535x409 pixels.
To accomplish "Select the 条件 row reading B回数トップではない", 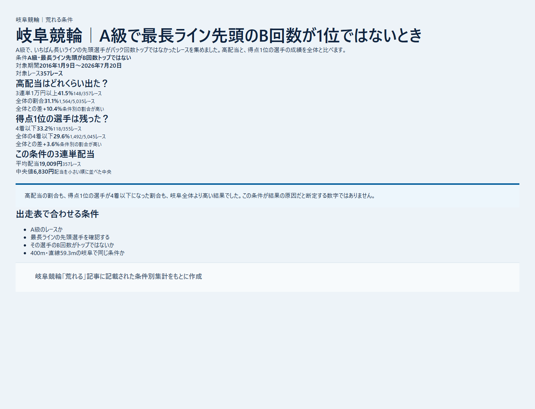I will point(74,58).
